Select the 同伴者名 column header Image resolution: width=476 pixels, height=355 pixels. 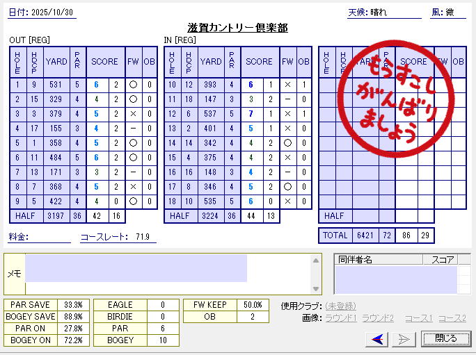378,260
